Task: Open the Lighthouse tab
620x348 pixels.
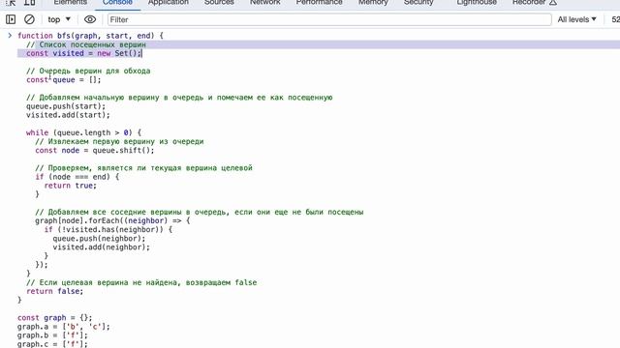Action: 477,2
